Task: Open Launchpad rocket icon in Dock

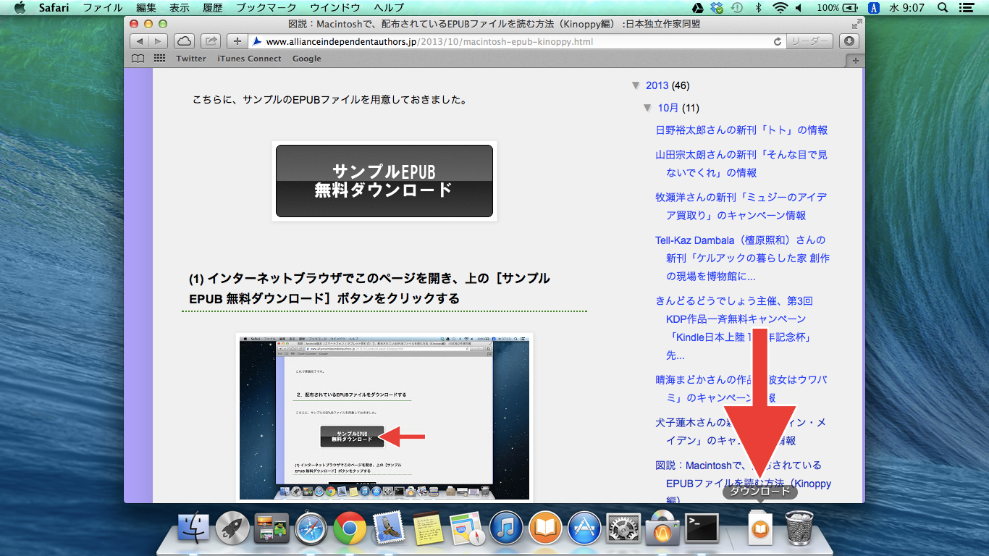Action: [232, 528]
